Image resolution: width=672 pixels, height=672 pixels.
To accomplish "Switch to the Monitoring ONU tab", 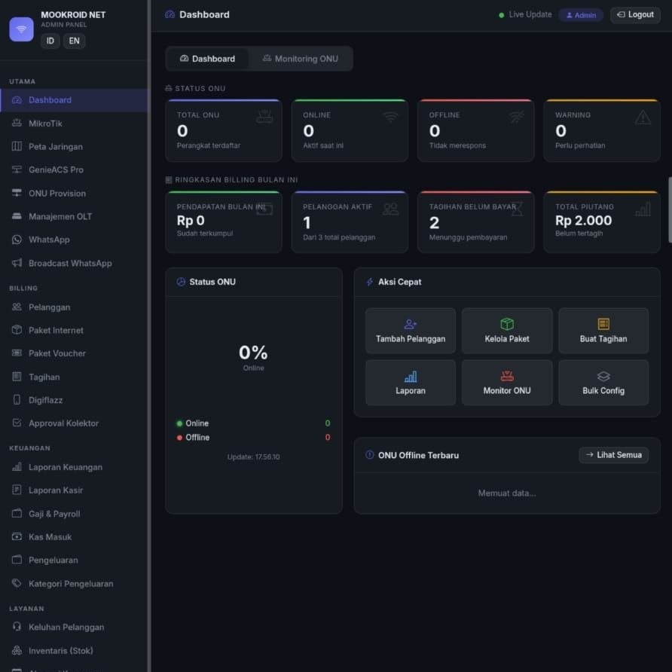I will pyautogui.click(x=301, y=59).
